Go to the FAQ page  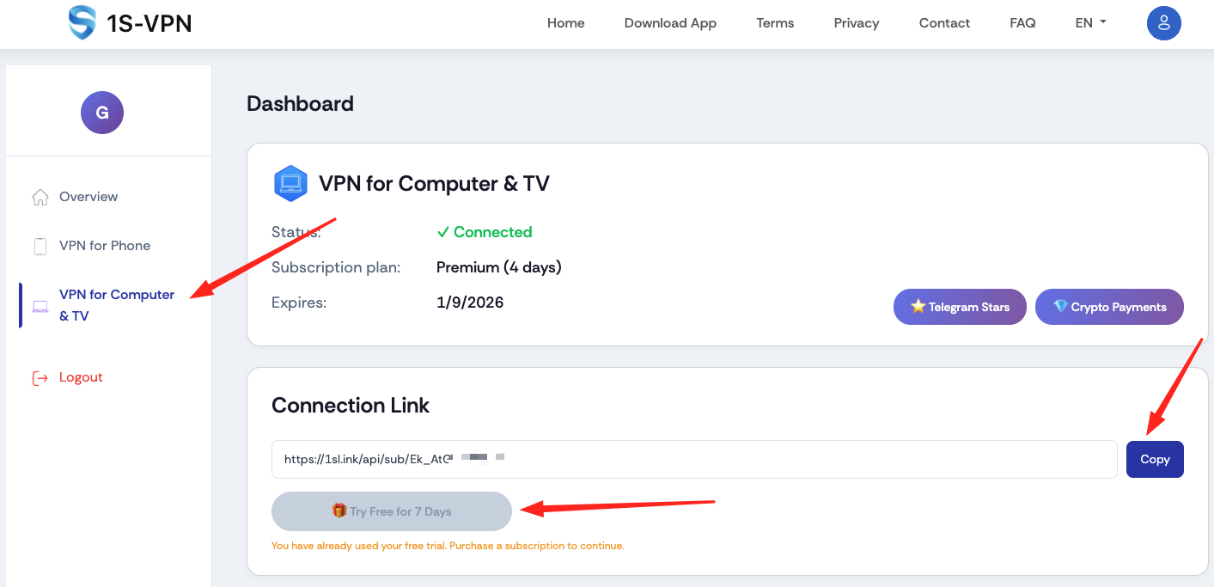tap(1022, 23)
